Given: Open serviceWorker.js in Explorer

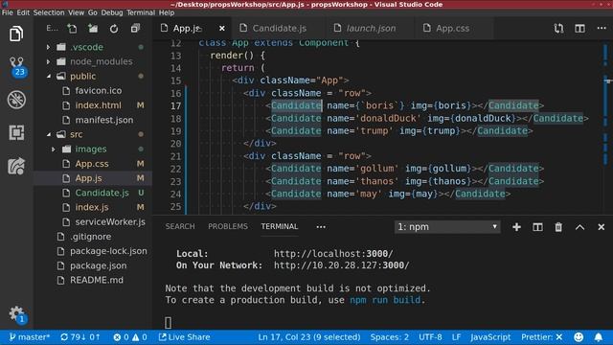Looking at the screenshot, I should pyautogui.click(x=110, y=222).
